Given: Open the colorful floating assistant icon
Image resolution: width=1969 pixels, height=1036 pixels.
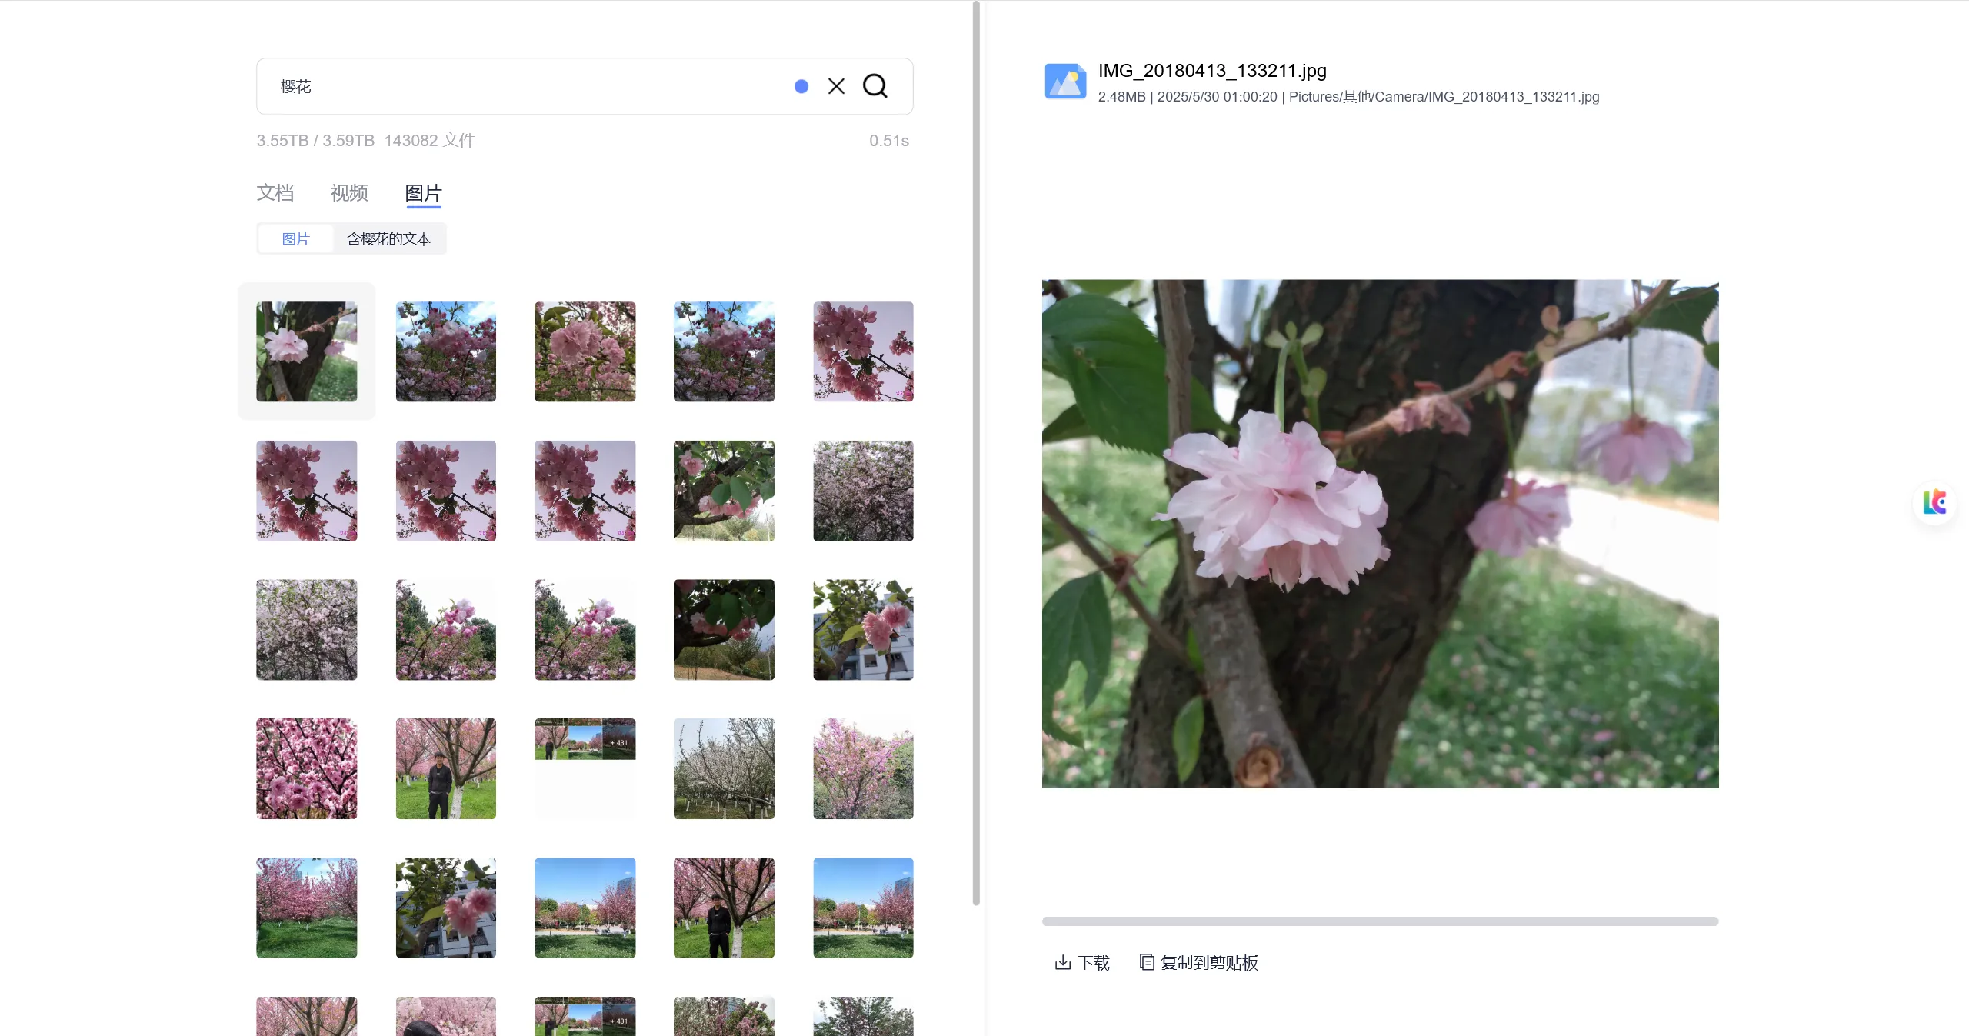Looking at the screenshot, I should [1934, 502].
